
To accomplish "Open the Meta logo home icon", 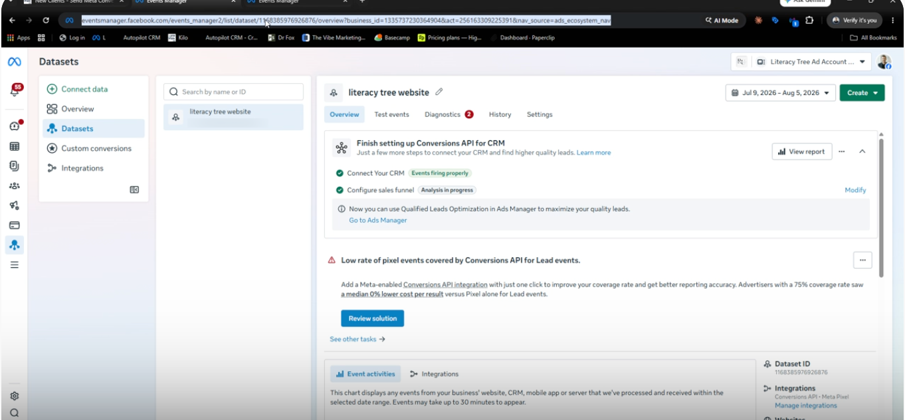I will click(x=14, y=62).
